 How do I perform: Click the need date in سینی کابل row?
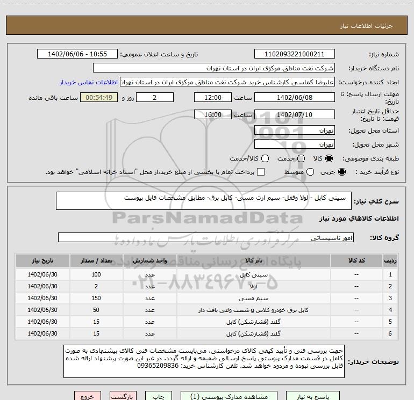pos(42,274)
